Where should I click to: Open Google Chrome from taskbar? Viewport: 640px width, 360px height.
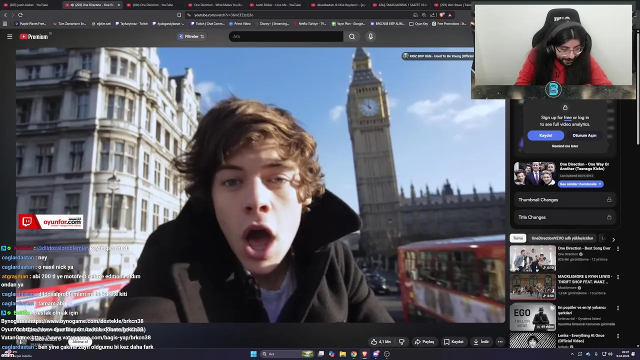click(353, 354)
